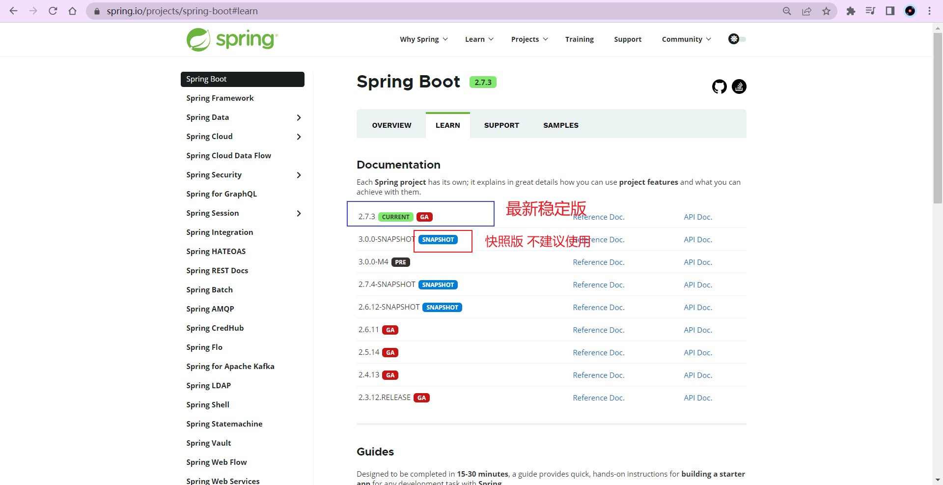This screenshot has width=943, height=485.
Task: Open Spring AMQP project
Action: tap(210, 309)
